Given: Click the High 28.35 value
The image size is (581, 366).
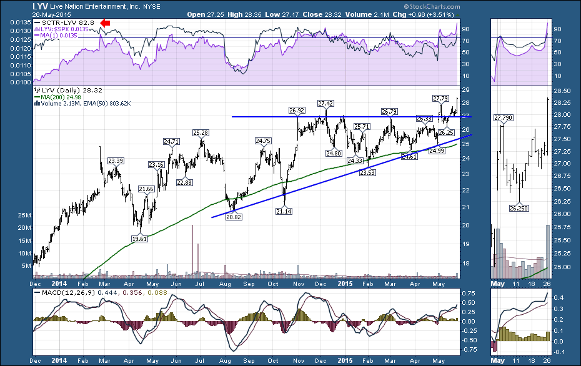Looking at the screenshot, I should pos(244,14).
